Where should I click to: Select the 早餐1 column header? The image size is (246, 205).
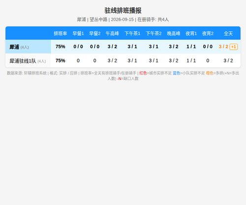click(x=78, y=33)
